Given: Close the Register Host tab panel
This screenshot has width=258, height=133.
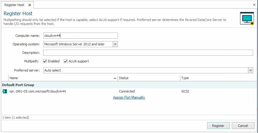Looking at the screenshot, I should click(254, 5).
